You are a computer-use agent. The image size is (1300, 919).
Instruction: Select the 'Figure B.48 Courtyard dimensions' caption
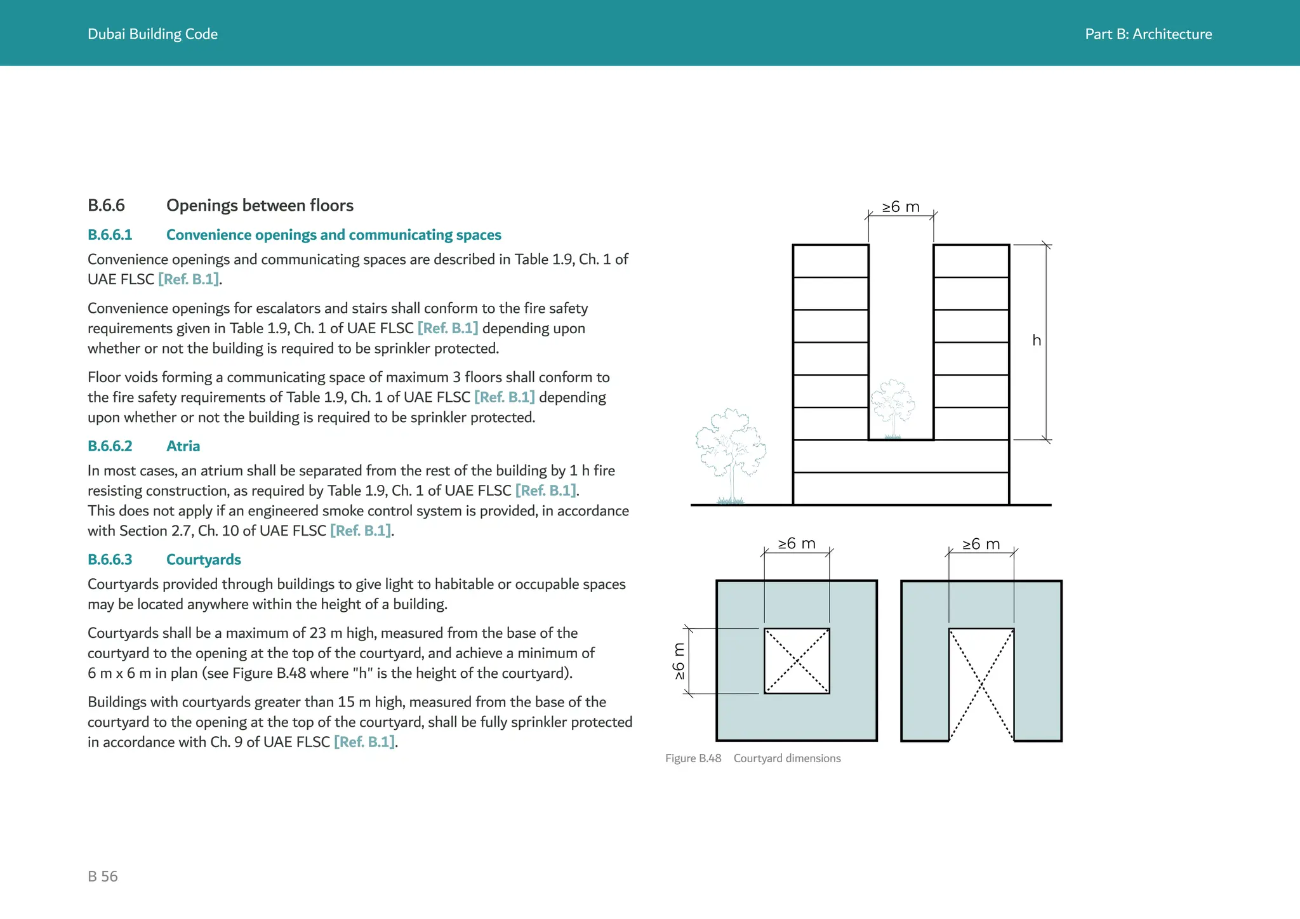[x=753, y=758]
